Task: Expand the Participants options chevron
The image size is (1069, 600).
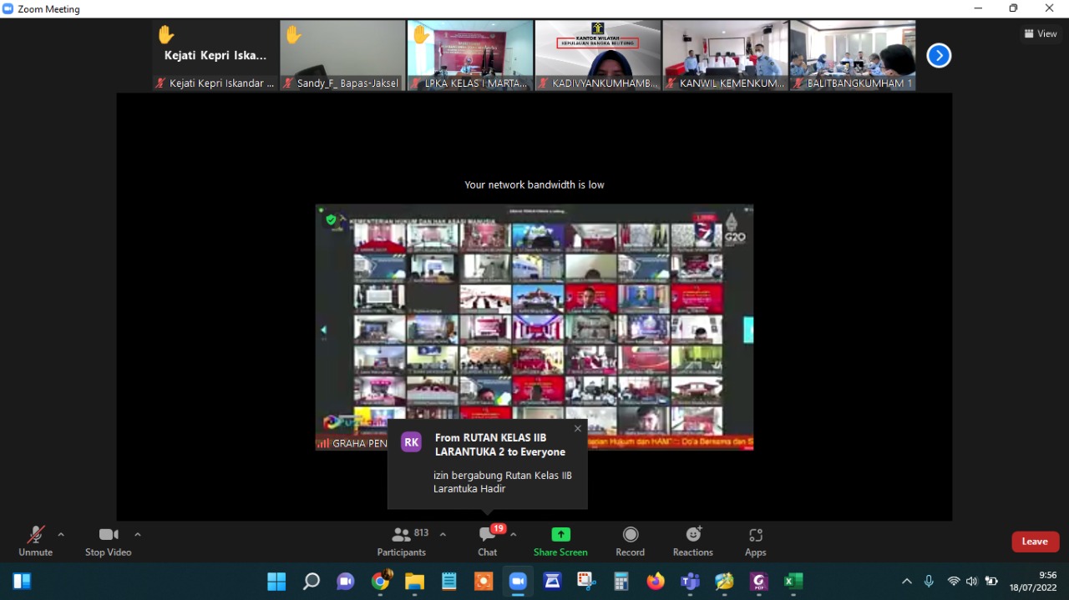Action: [x=443, y=534]
